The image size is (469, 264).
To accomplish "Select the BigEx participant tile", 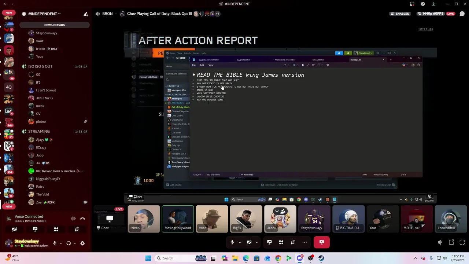I will pyautogui.click(x=246, y=219).
